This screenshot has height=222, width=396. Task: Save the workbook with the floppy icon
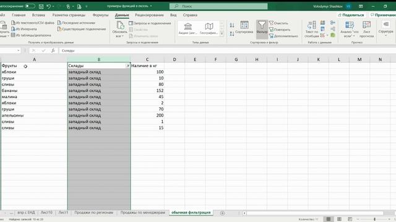(x=41, y=6)
